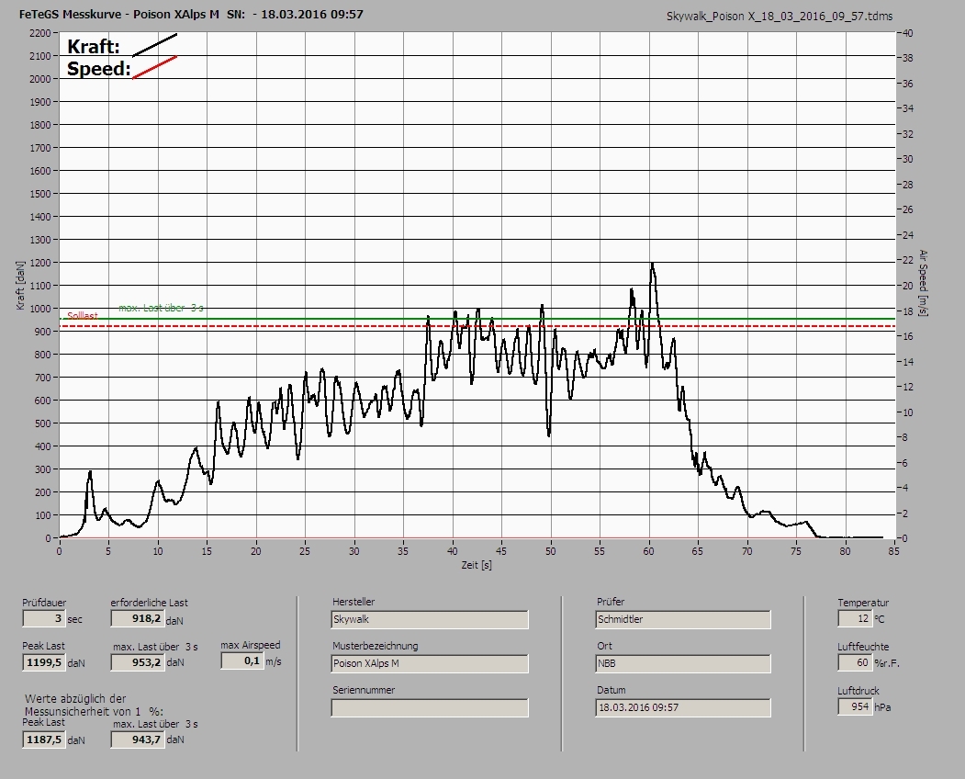Click the Zeit [s] axis label
Screen dimensions: 965x779
(477, 565)
